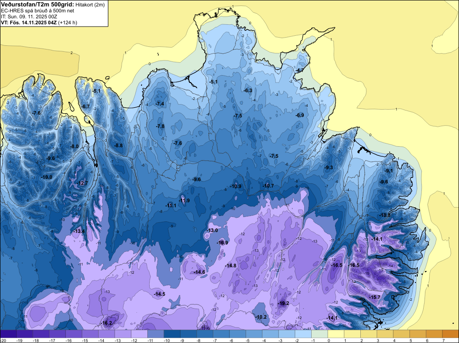459x343 pixels.
Task: Click the -9.1 temperature label
Action: coord(389,171)
